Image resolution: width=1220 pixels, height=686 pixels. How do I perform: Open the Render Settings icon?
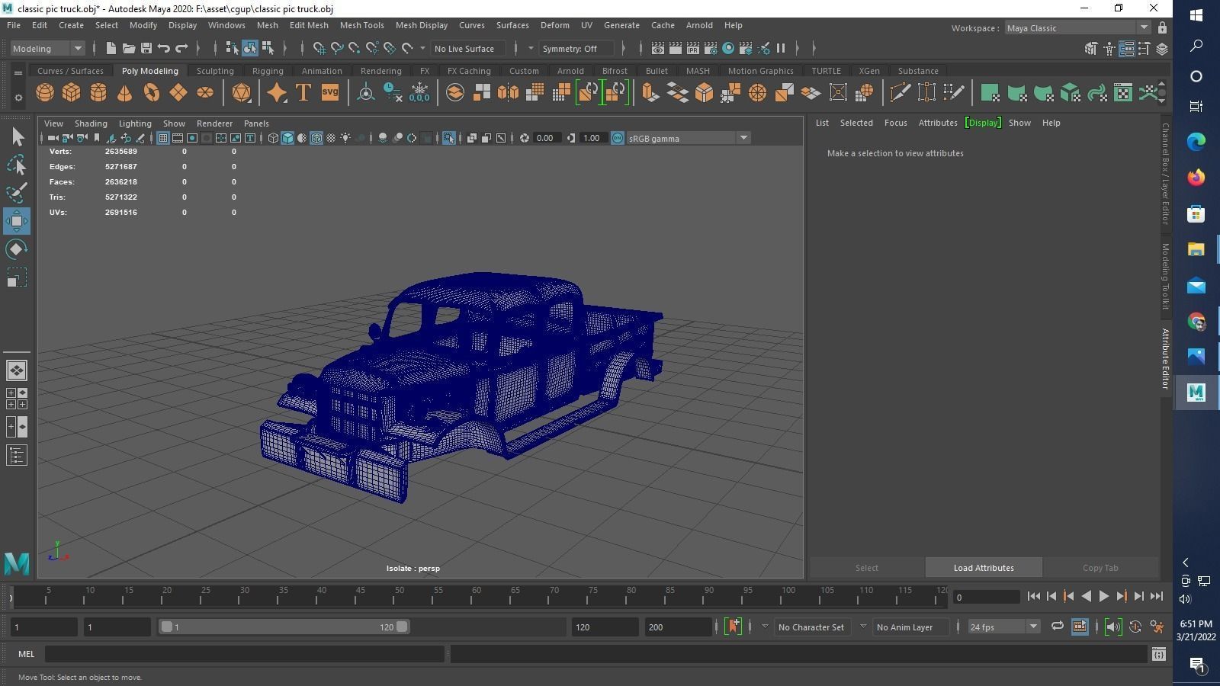[x=711, y=48]
